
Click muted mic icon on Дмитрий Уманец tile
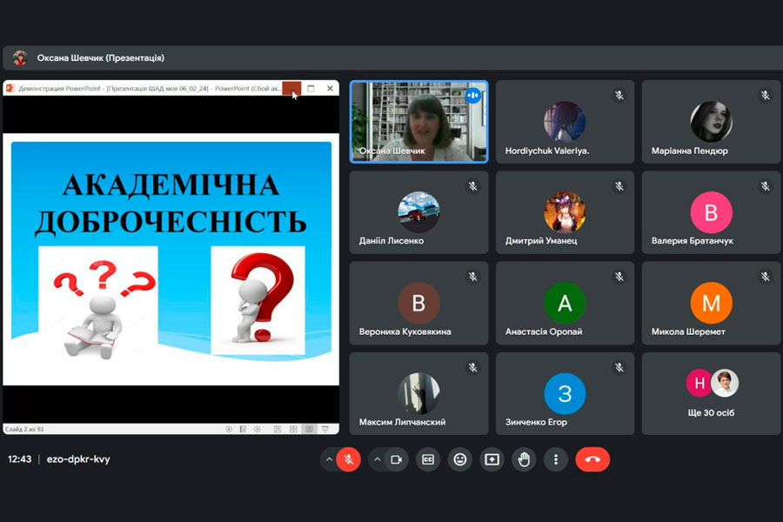click(619, 186)
